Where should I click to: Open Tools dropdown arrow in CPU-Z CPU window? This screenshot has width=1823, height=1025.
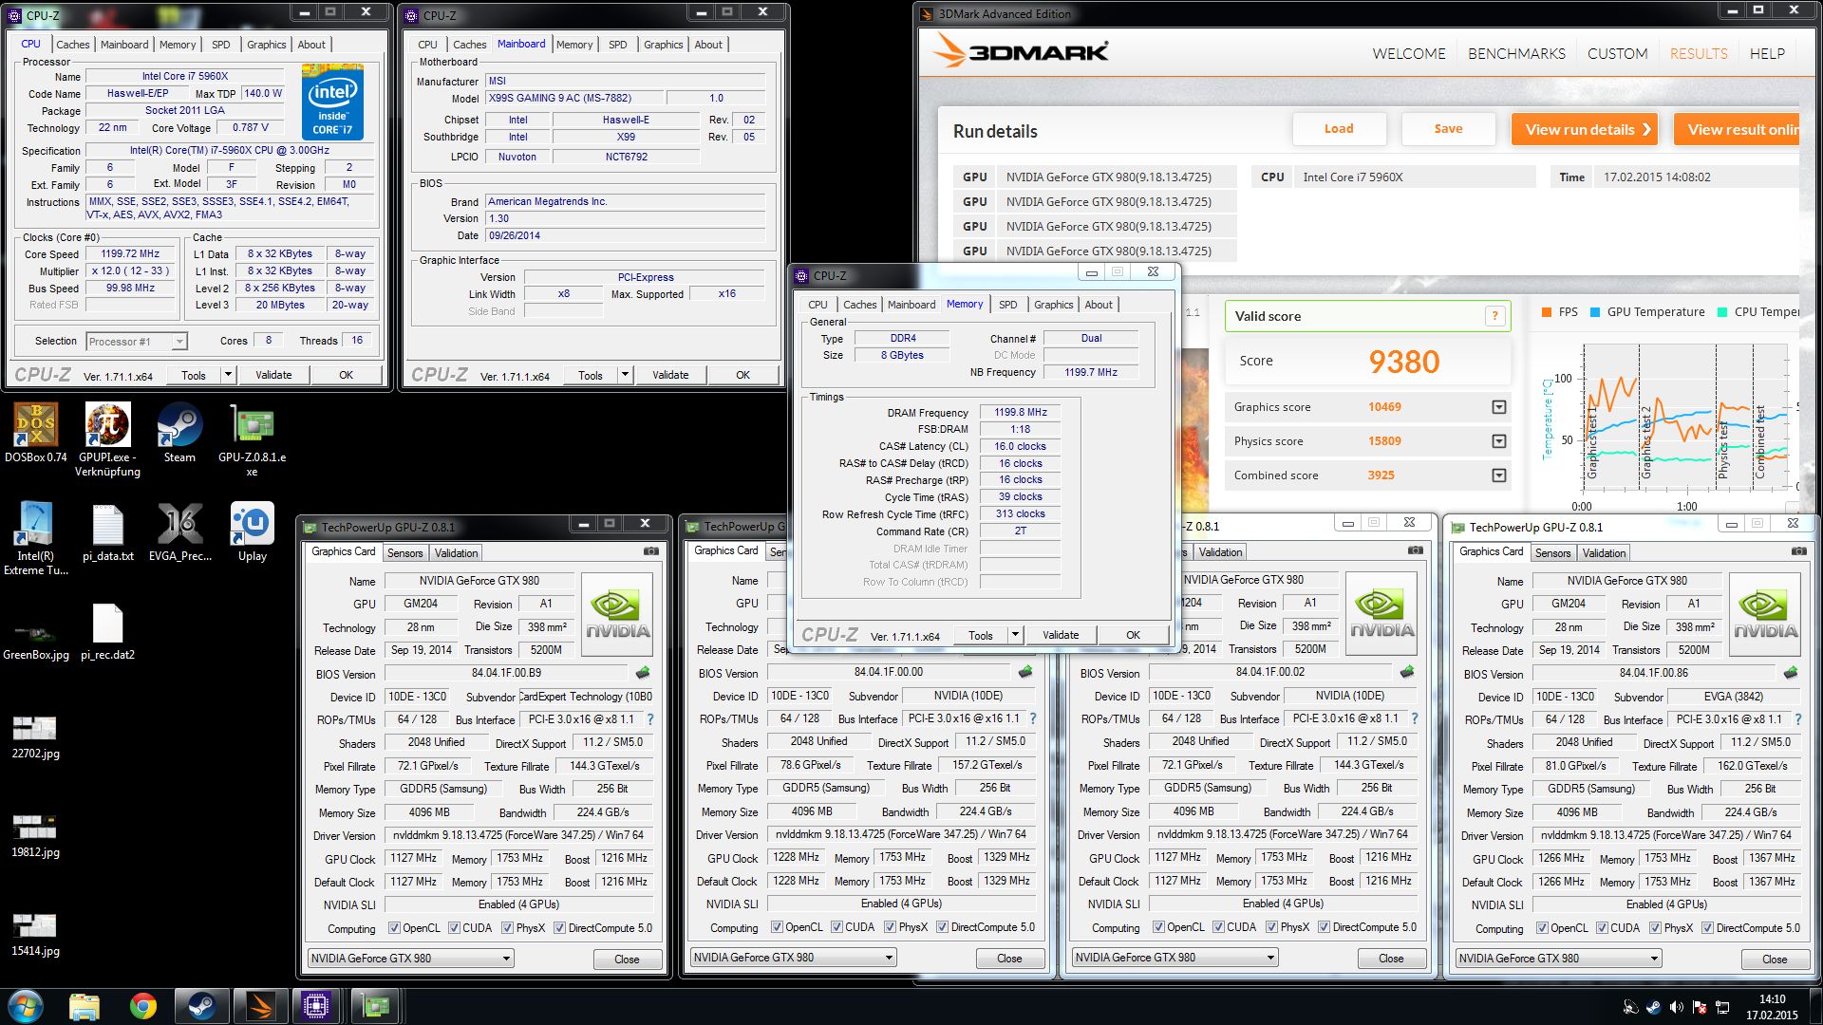point(228,375)
